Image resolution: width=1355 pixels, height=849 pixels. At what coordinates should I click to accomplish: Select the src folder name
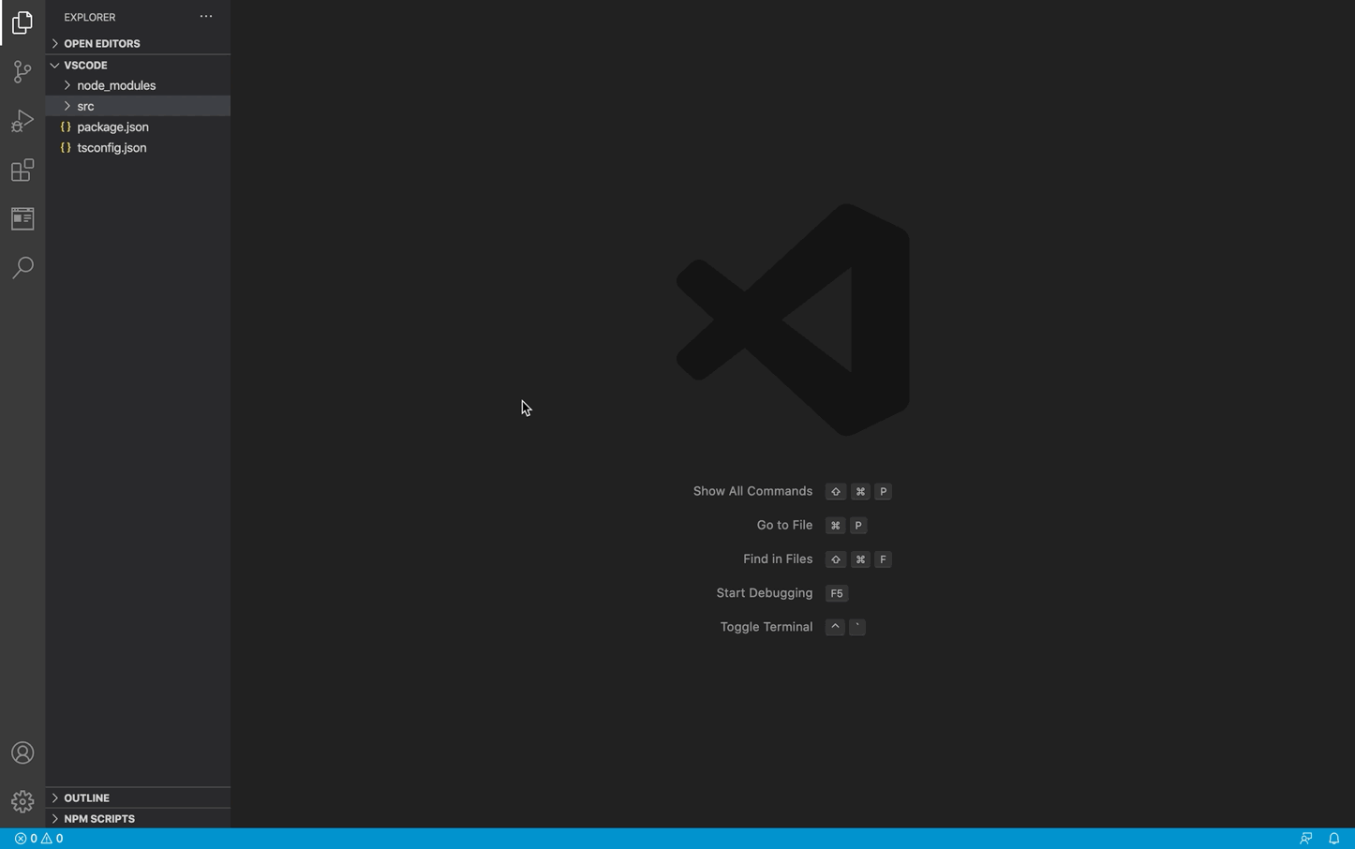click(x=85, y=107)
